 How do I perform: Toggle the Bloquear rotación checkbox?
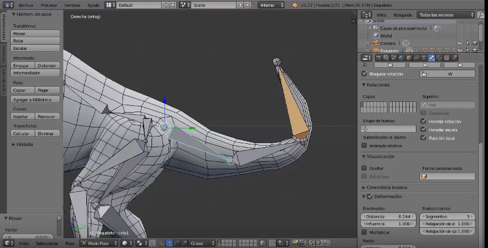[364, 74]
